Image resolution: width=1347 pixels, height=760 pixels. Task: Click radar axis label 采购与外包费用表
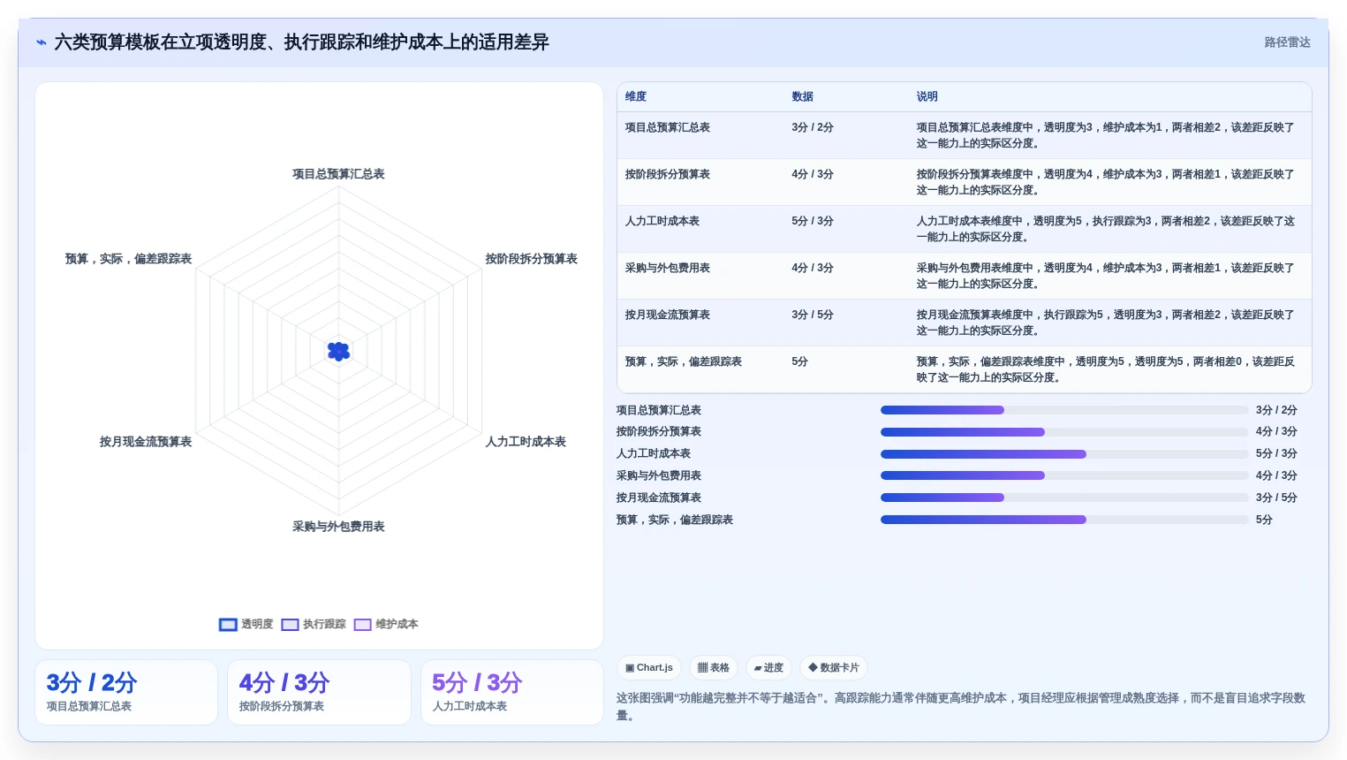point(338,527)
